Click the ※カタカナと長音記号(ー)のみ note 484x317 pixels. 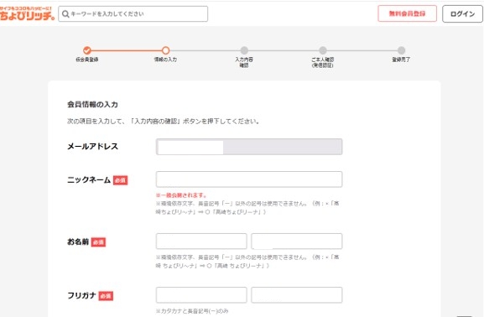tap(192, 311)
